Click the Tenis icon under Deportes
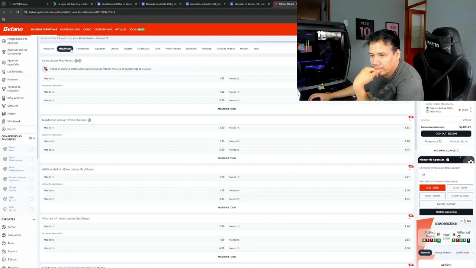This screenshot has height=268, width=476. 4,243
